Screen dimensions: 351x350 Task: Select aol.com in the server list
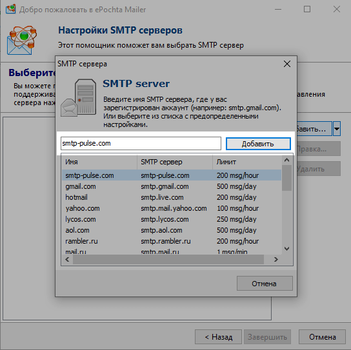(x=77, y=230)
